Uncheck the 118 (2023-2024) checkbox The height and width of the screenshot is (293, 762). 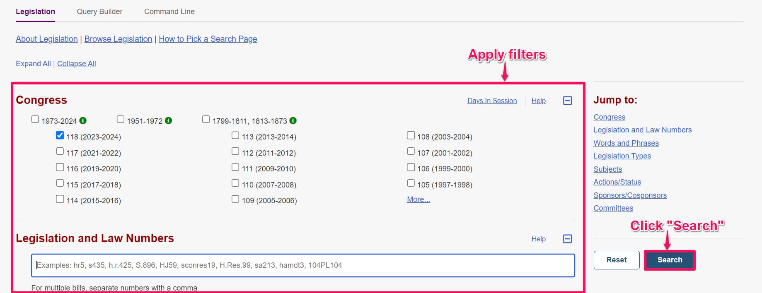[60, 135]
